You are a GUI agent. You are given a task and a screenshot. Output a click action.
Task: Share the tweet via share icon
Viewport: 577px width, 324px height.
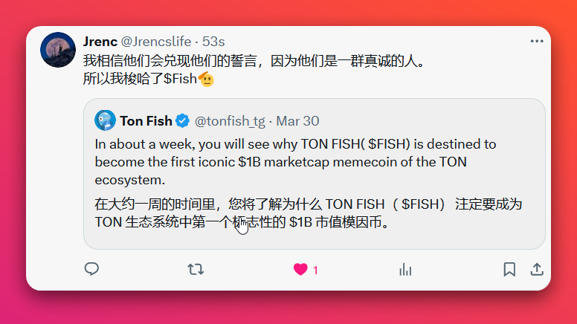(x=536, y=269)
